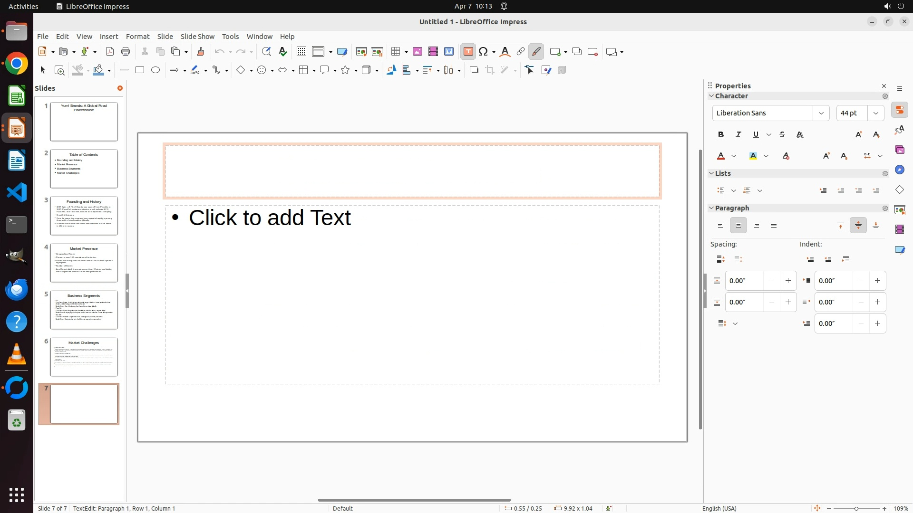Open the Format menu
The width and height of the screenshot is (913, 513).
coord(137,37)
